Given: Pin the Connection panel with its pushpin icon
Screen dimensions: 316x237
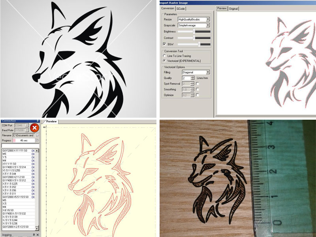Looking at the screenshot, I should coord(38,120).
